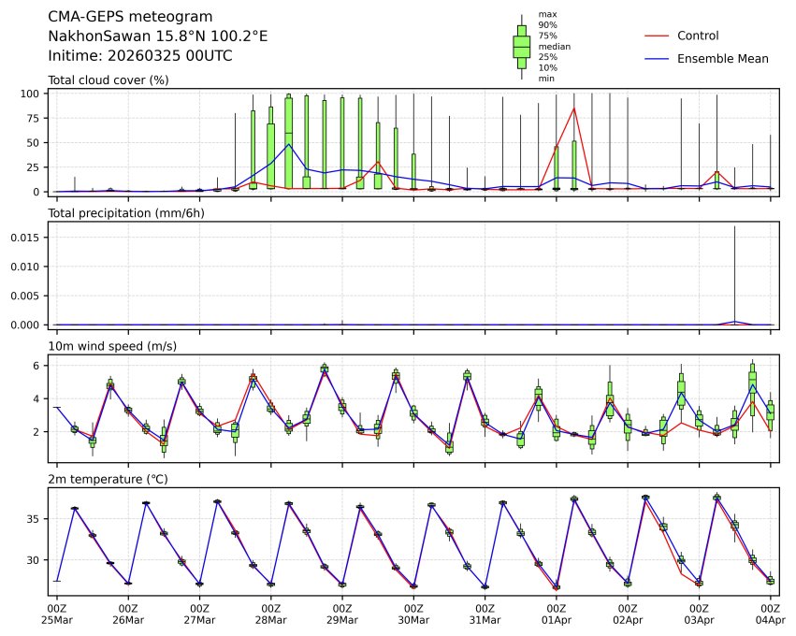Click the 'NakhonSawan 15.8°N 100.2°E' location text
This screenshot has height=636, width=796.
pos(157,36)
